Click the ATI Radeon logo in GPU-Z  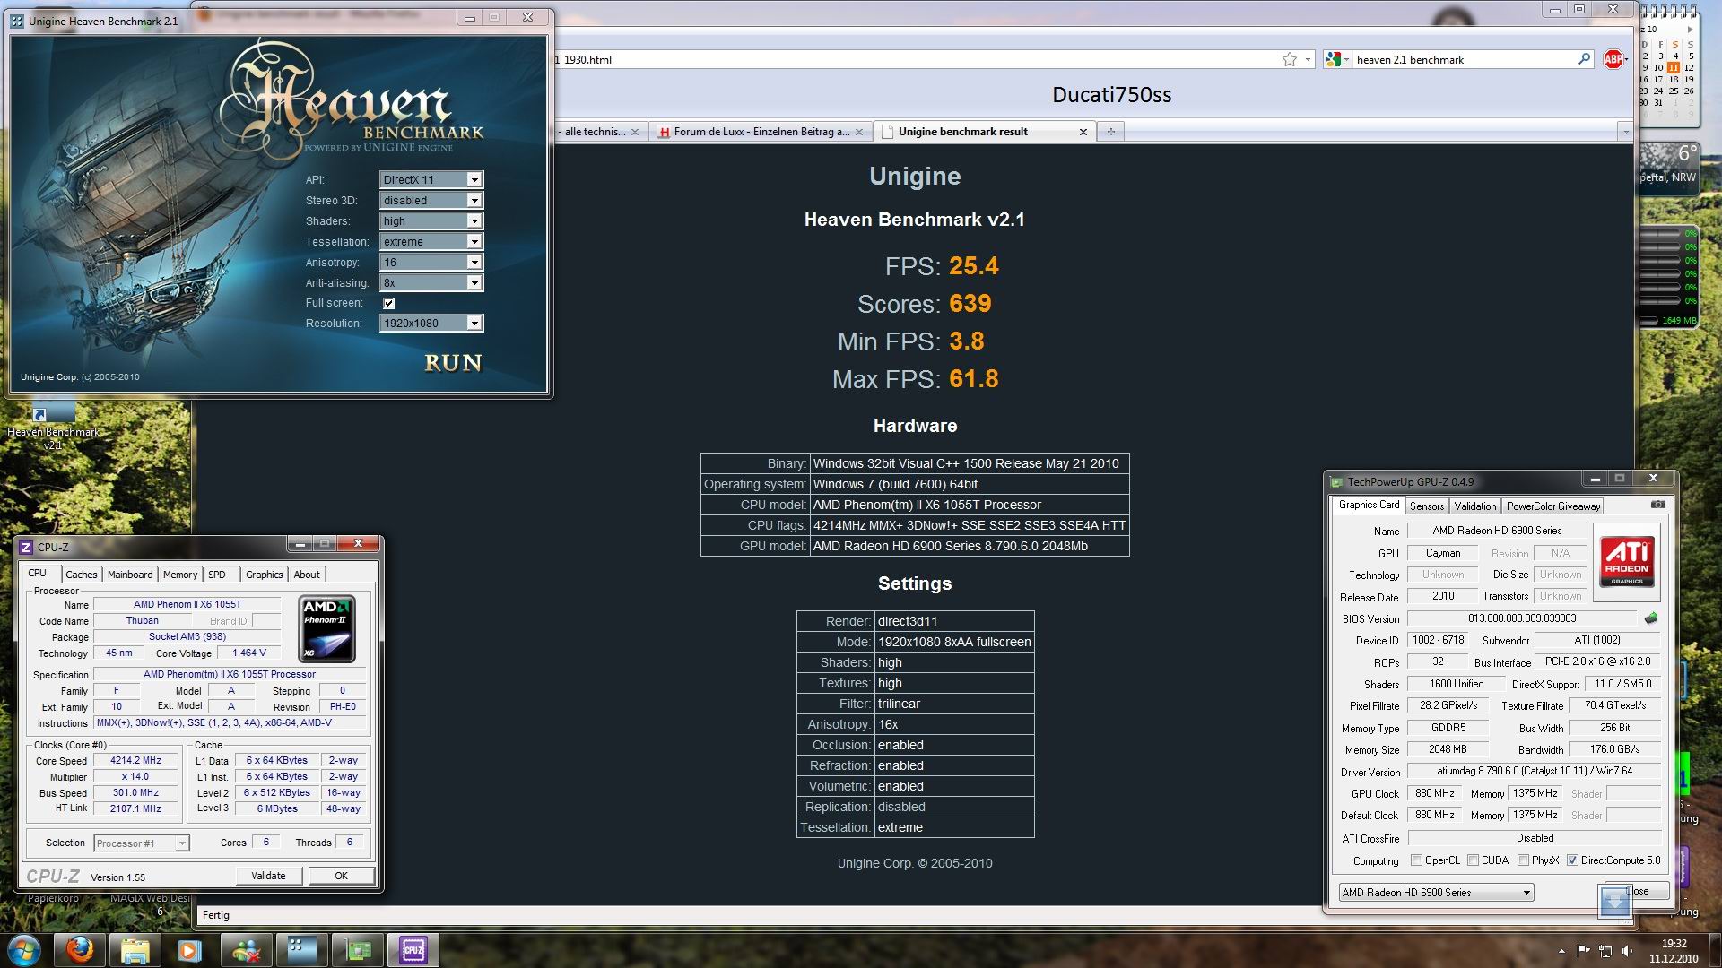click(x=1627, y=561)
